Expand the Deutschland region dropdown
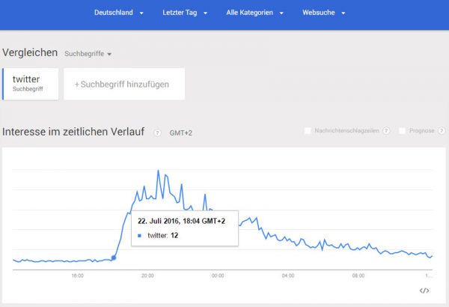Viewport: 449px width, 307px height. [119, 13]
